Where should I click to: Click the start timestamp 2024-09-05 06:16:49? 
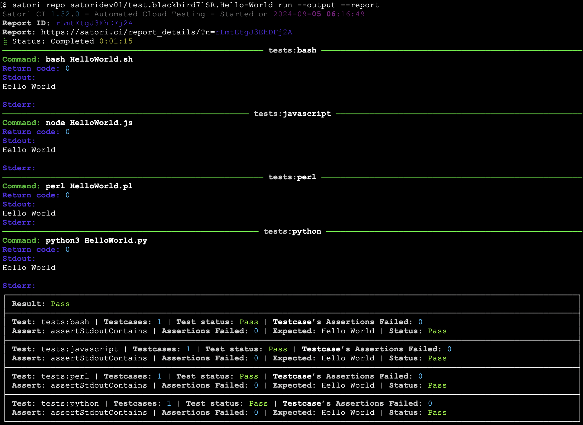[319, 14]
